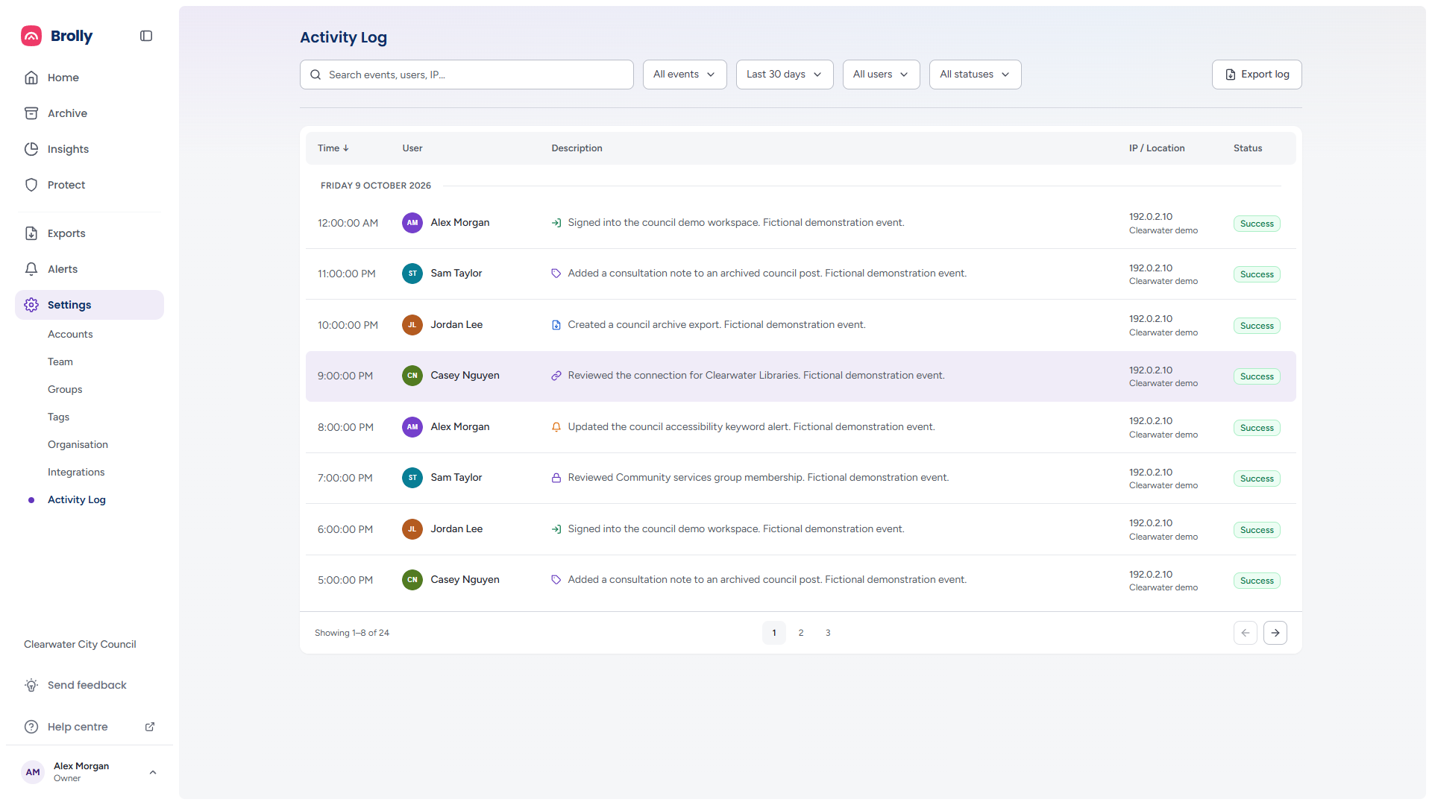Click Sam Taylor's avatar in 11:00:00 PM row

[412, 274]
